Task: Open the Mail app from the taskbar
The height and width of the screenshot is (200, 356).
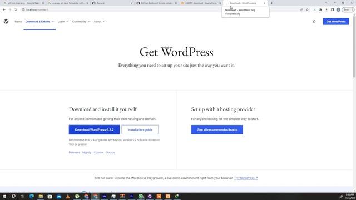Action: point(59,196)
